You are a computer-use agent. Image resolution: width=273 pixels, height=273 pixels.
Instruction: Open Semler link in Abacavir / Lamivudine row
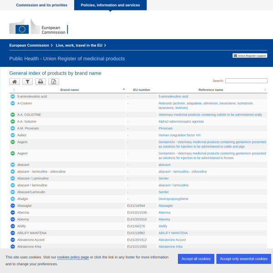163,178
